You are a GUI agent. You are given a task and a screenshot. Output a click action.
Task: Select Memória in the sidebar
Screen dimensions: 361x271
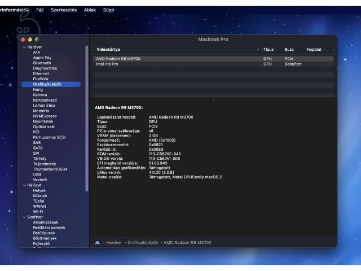click(41, 111)
